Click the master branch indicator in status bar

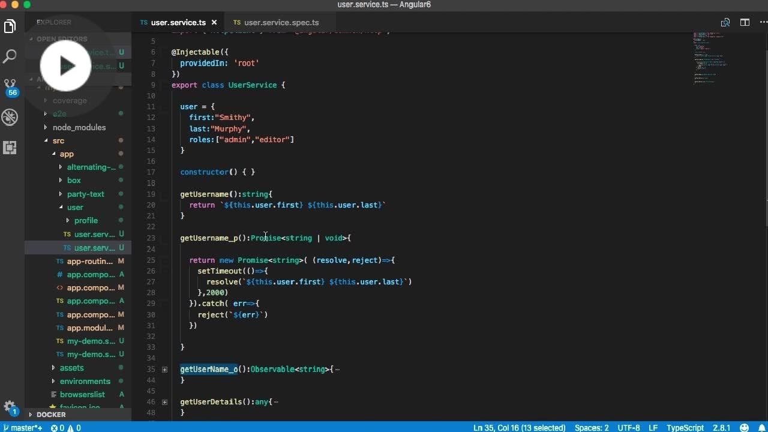point(23,428)
